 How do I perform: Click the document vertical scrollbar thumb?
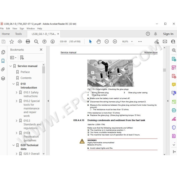click(164, 70)
